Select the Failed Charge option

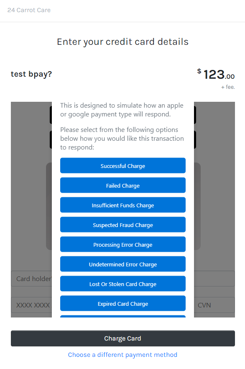coord(123,185)
